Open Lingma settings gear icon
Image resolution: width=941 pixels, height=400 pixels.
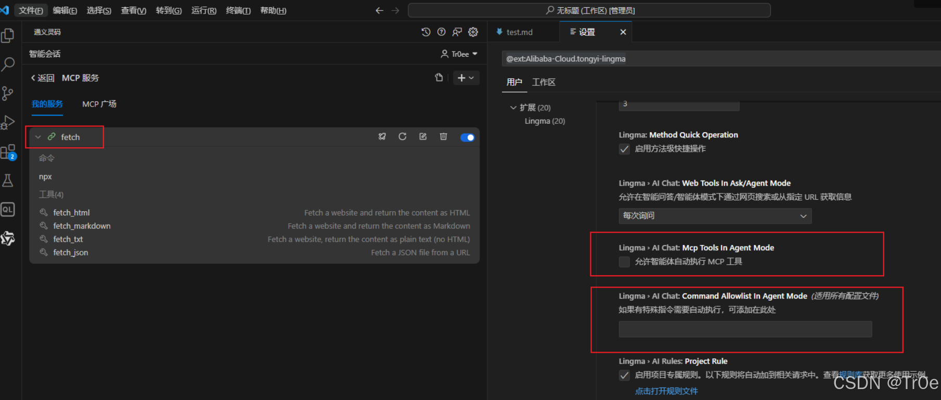point(473,32)
